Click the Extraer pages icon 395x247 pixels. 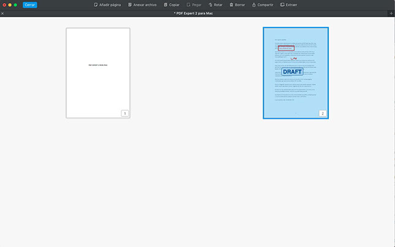click(282, 5)
